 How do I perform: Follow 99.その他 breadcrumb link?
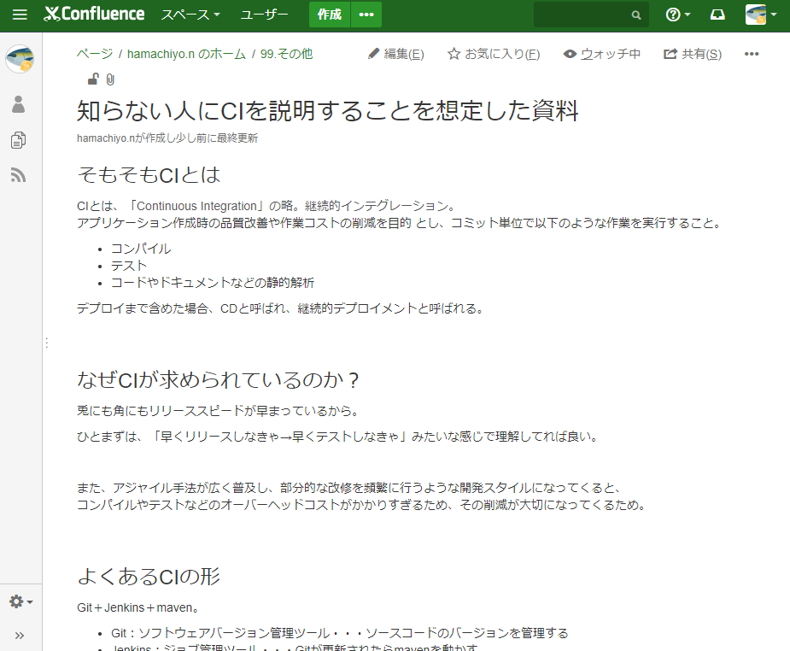point(286,54)
